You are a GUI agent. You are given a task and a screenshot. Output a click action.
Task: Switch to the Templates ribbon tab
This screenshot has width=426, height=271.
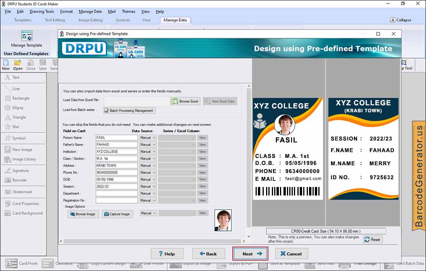pyautogui.click(x=23, y=20)
